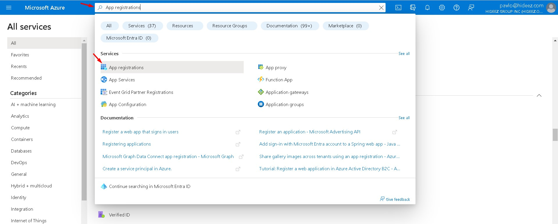
Task: Filter results by Documentation (99+)
Action: click(x=289, y=26)
